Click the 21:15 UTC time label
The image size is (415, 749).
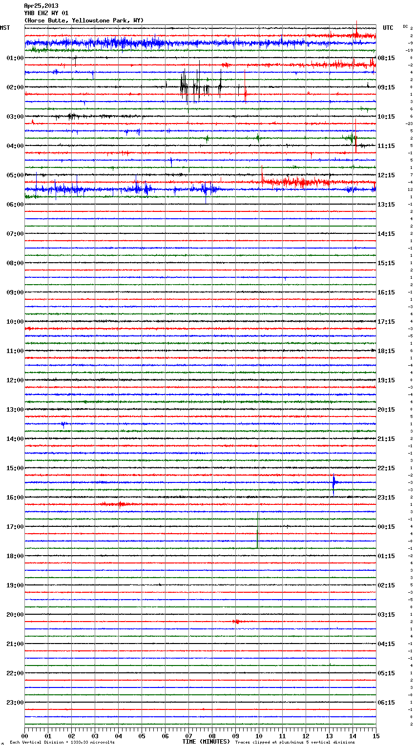tap(386, 439)
